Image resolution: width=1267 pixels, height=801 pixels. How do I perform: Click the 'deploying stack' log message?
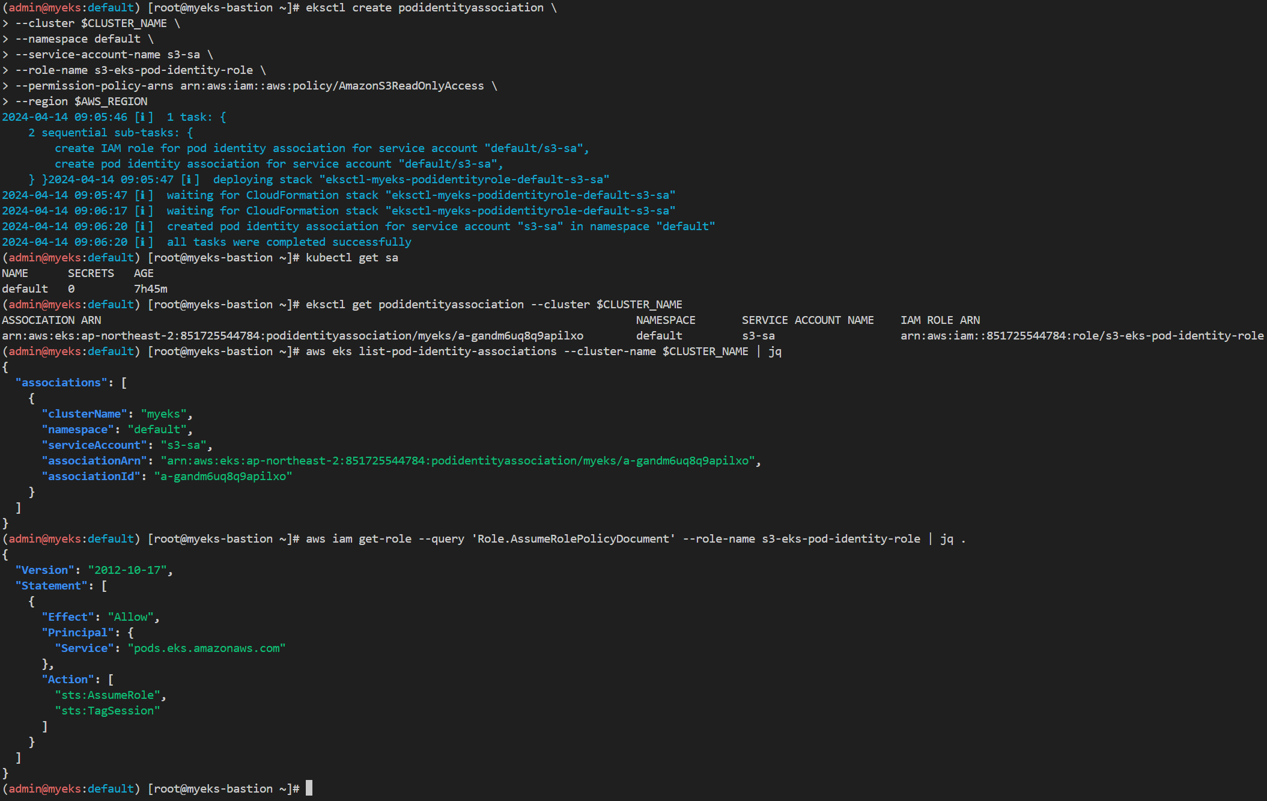[x=412, y=180]
